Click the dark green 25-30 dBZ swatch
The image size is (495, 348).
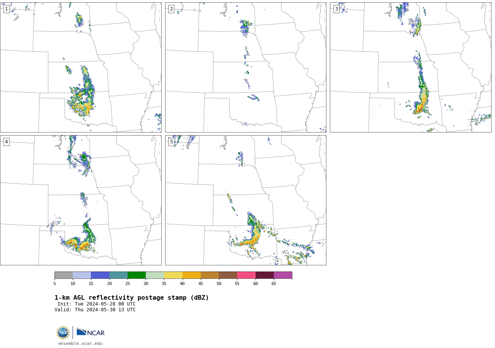[137, 275]
